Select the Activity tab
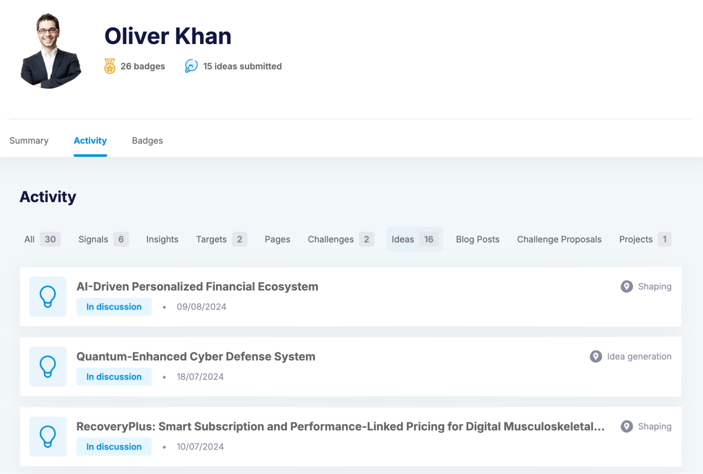703x474 pixels. 90,140
